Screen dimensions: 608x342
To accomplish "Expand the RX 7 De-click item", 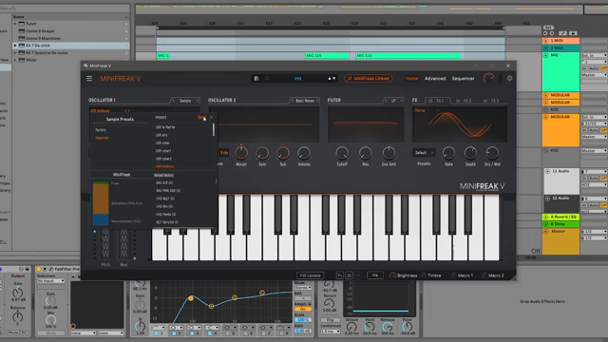I will (x=15, y=46).
